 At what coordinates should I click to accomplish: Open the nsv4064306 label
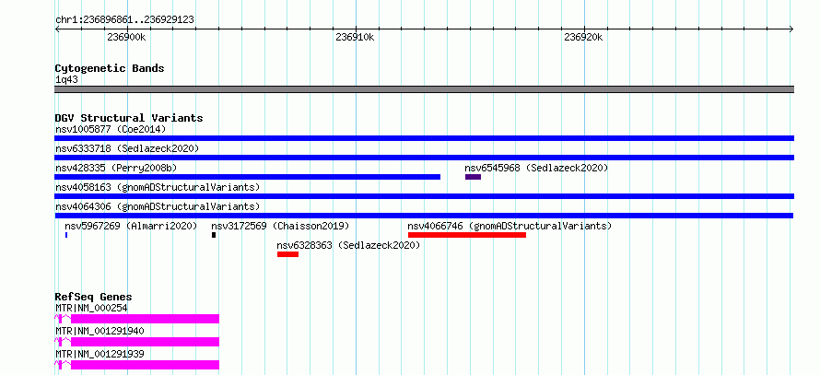click(158, 206)
